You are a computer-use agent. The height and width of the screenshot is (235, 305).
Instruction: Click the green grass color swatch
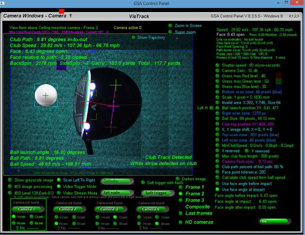[279, 81]
